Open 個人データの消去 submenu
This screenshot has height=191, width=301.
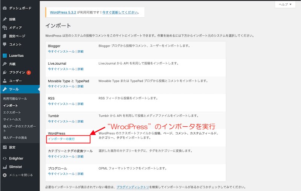(15, 138)
